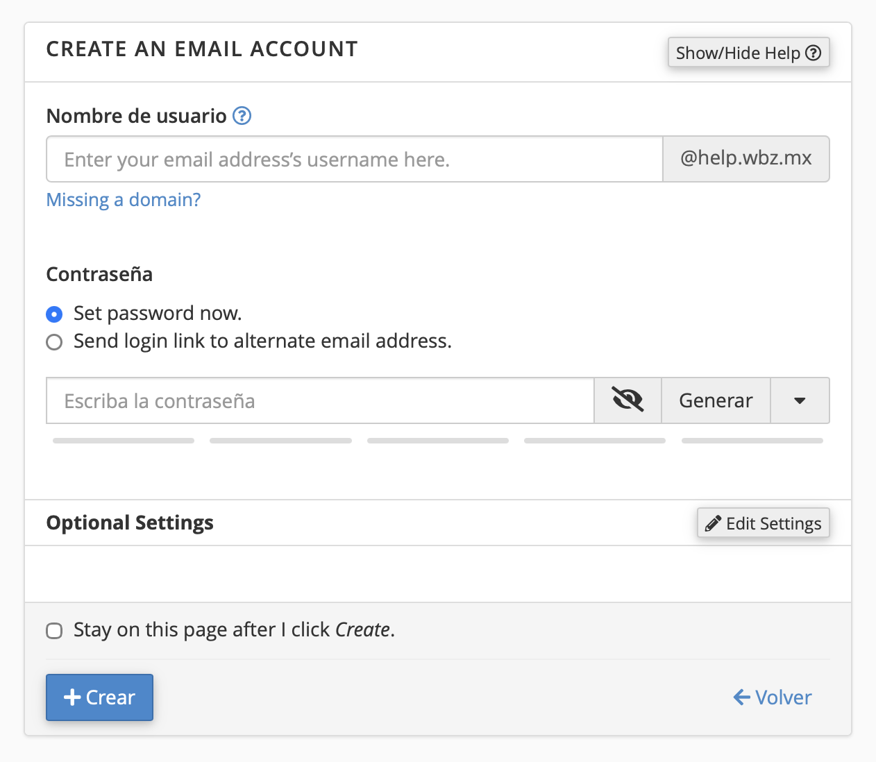Click the Crear button with plus icon

pyautogui.click(x=99, y=697)
